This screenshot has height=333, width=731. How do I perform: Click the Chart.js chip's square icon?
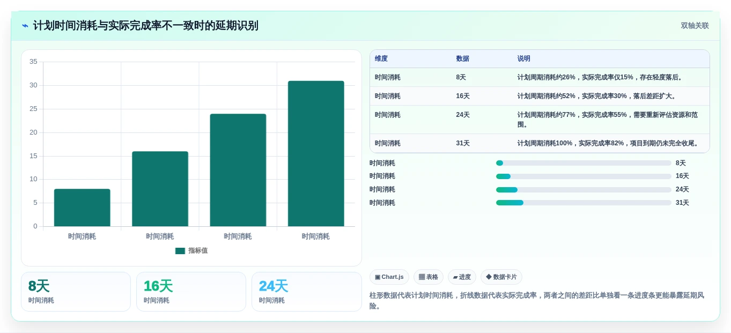(378, 277)
